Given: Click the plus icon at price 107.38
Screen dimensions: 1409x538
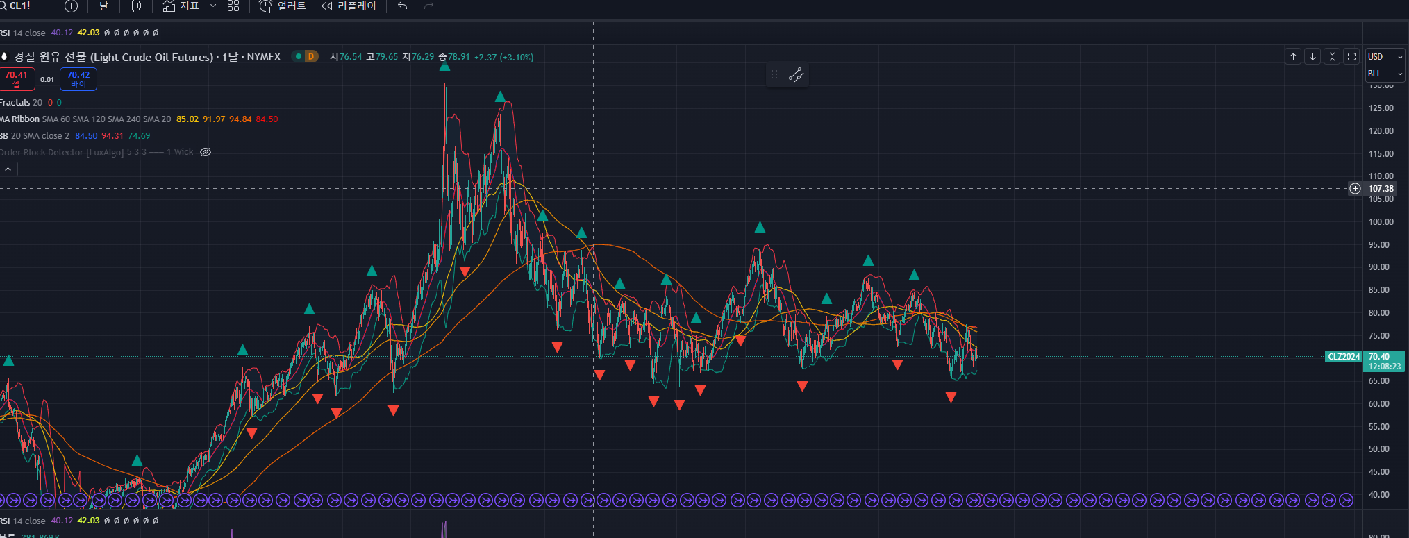Looking at the screenshot, I should (1355, 188).
